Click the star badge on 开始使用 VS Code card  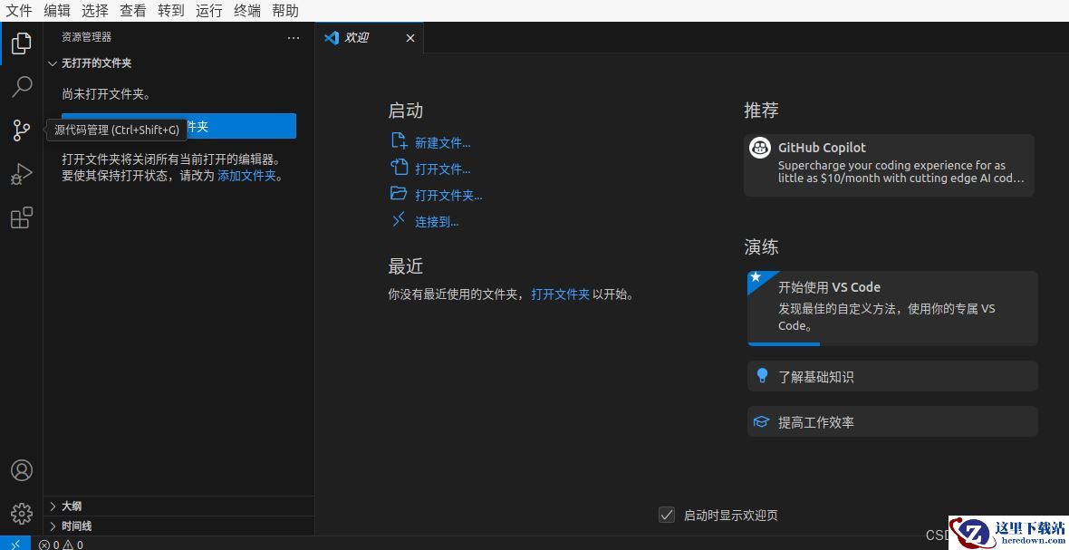[x=756, y=277]
